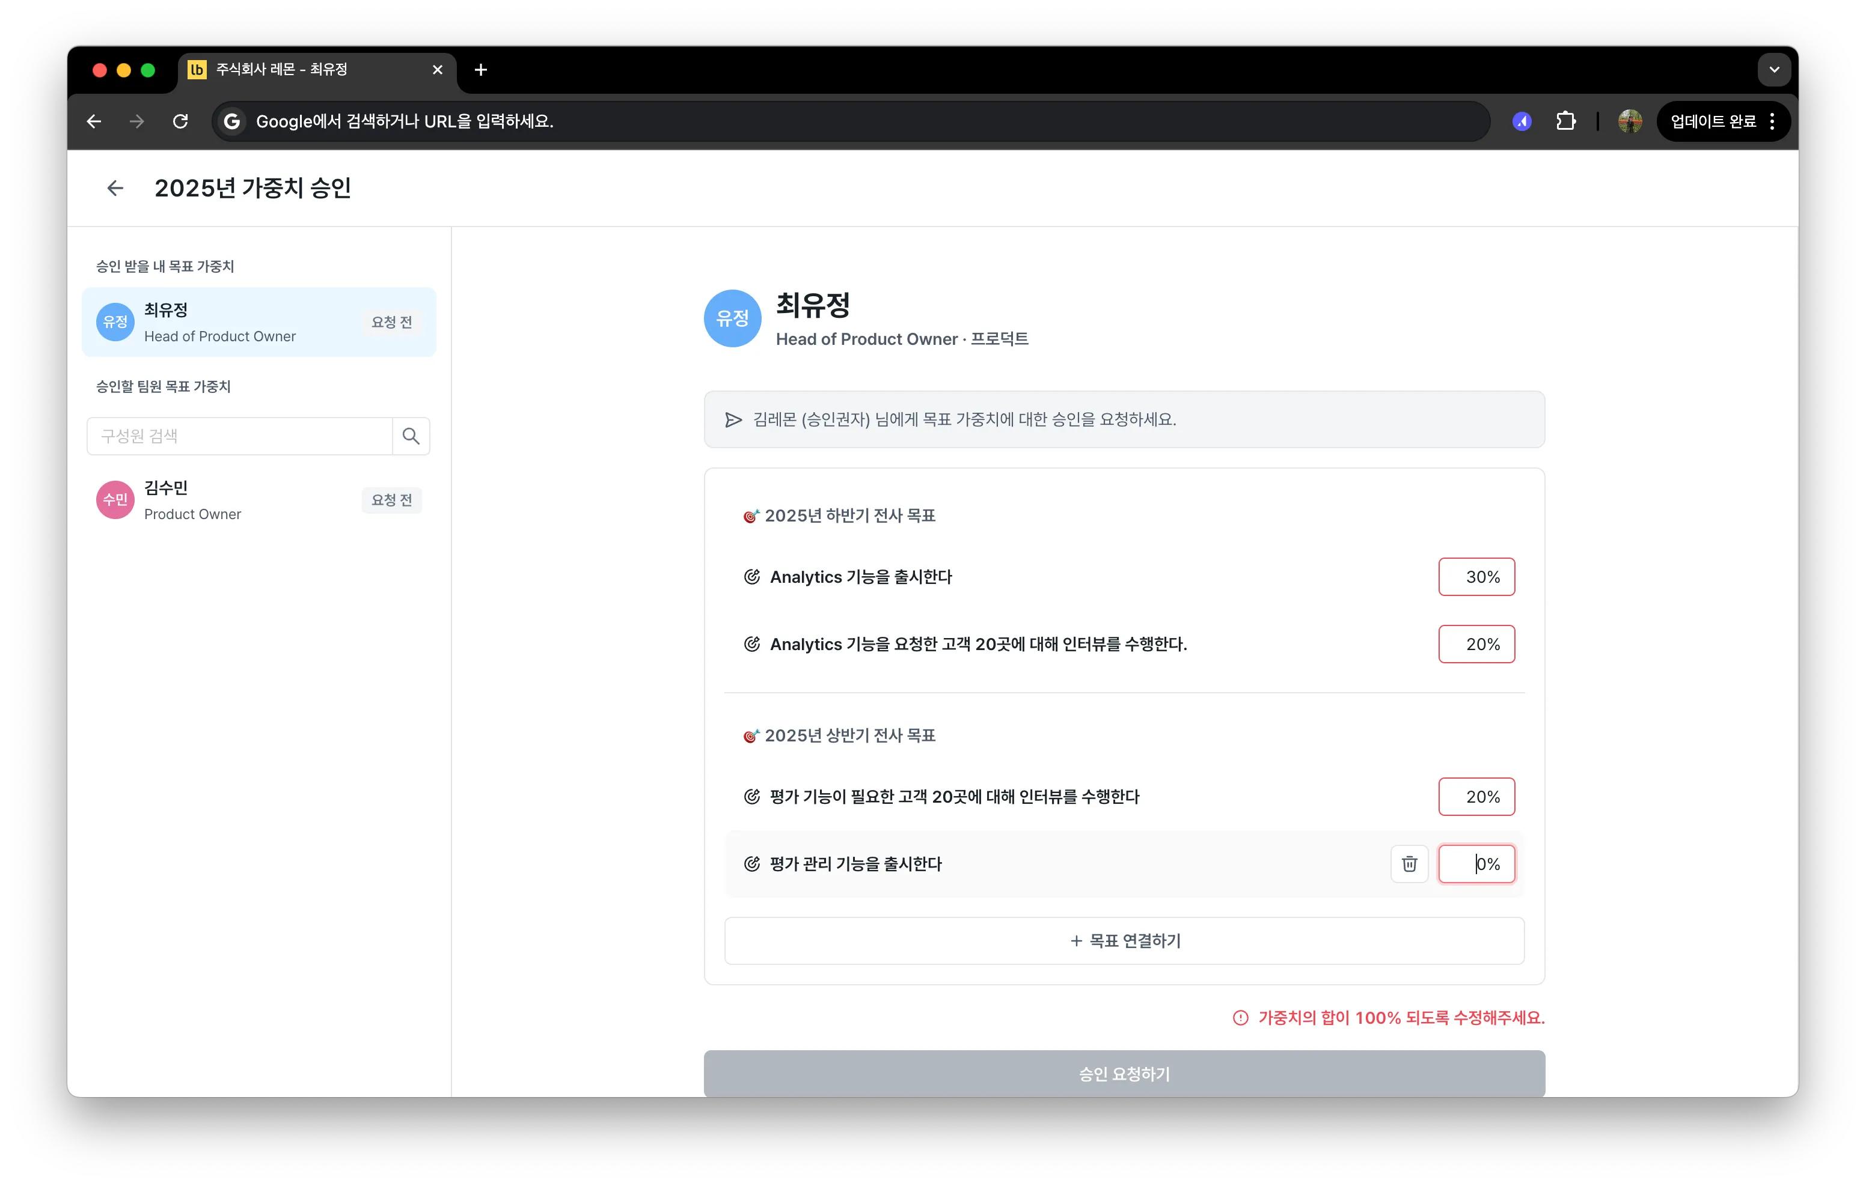Reload the page with the refresh icon
The width and height of the screenshot is (1866, 1186).
(x=180, y=121)
